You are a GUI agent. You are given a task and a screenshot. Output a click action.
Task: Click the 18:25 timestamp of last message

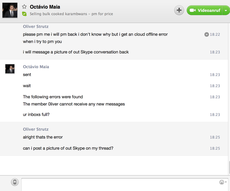[x=215, y=148]
